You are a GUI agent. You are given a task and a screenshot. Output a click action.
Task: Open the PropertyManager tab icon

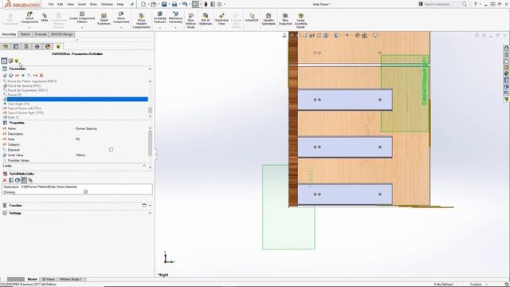(16, 46)
